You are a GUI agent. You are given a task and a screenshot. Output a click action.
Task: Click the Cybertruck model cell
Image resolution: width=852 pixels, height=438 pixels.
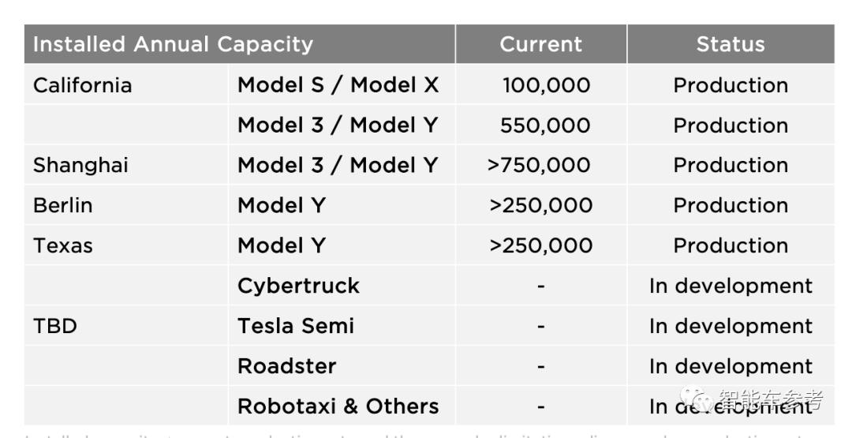[298, 286]
